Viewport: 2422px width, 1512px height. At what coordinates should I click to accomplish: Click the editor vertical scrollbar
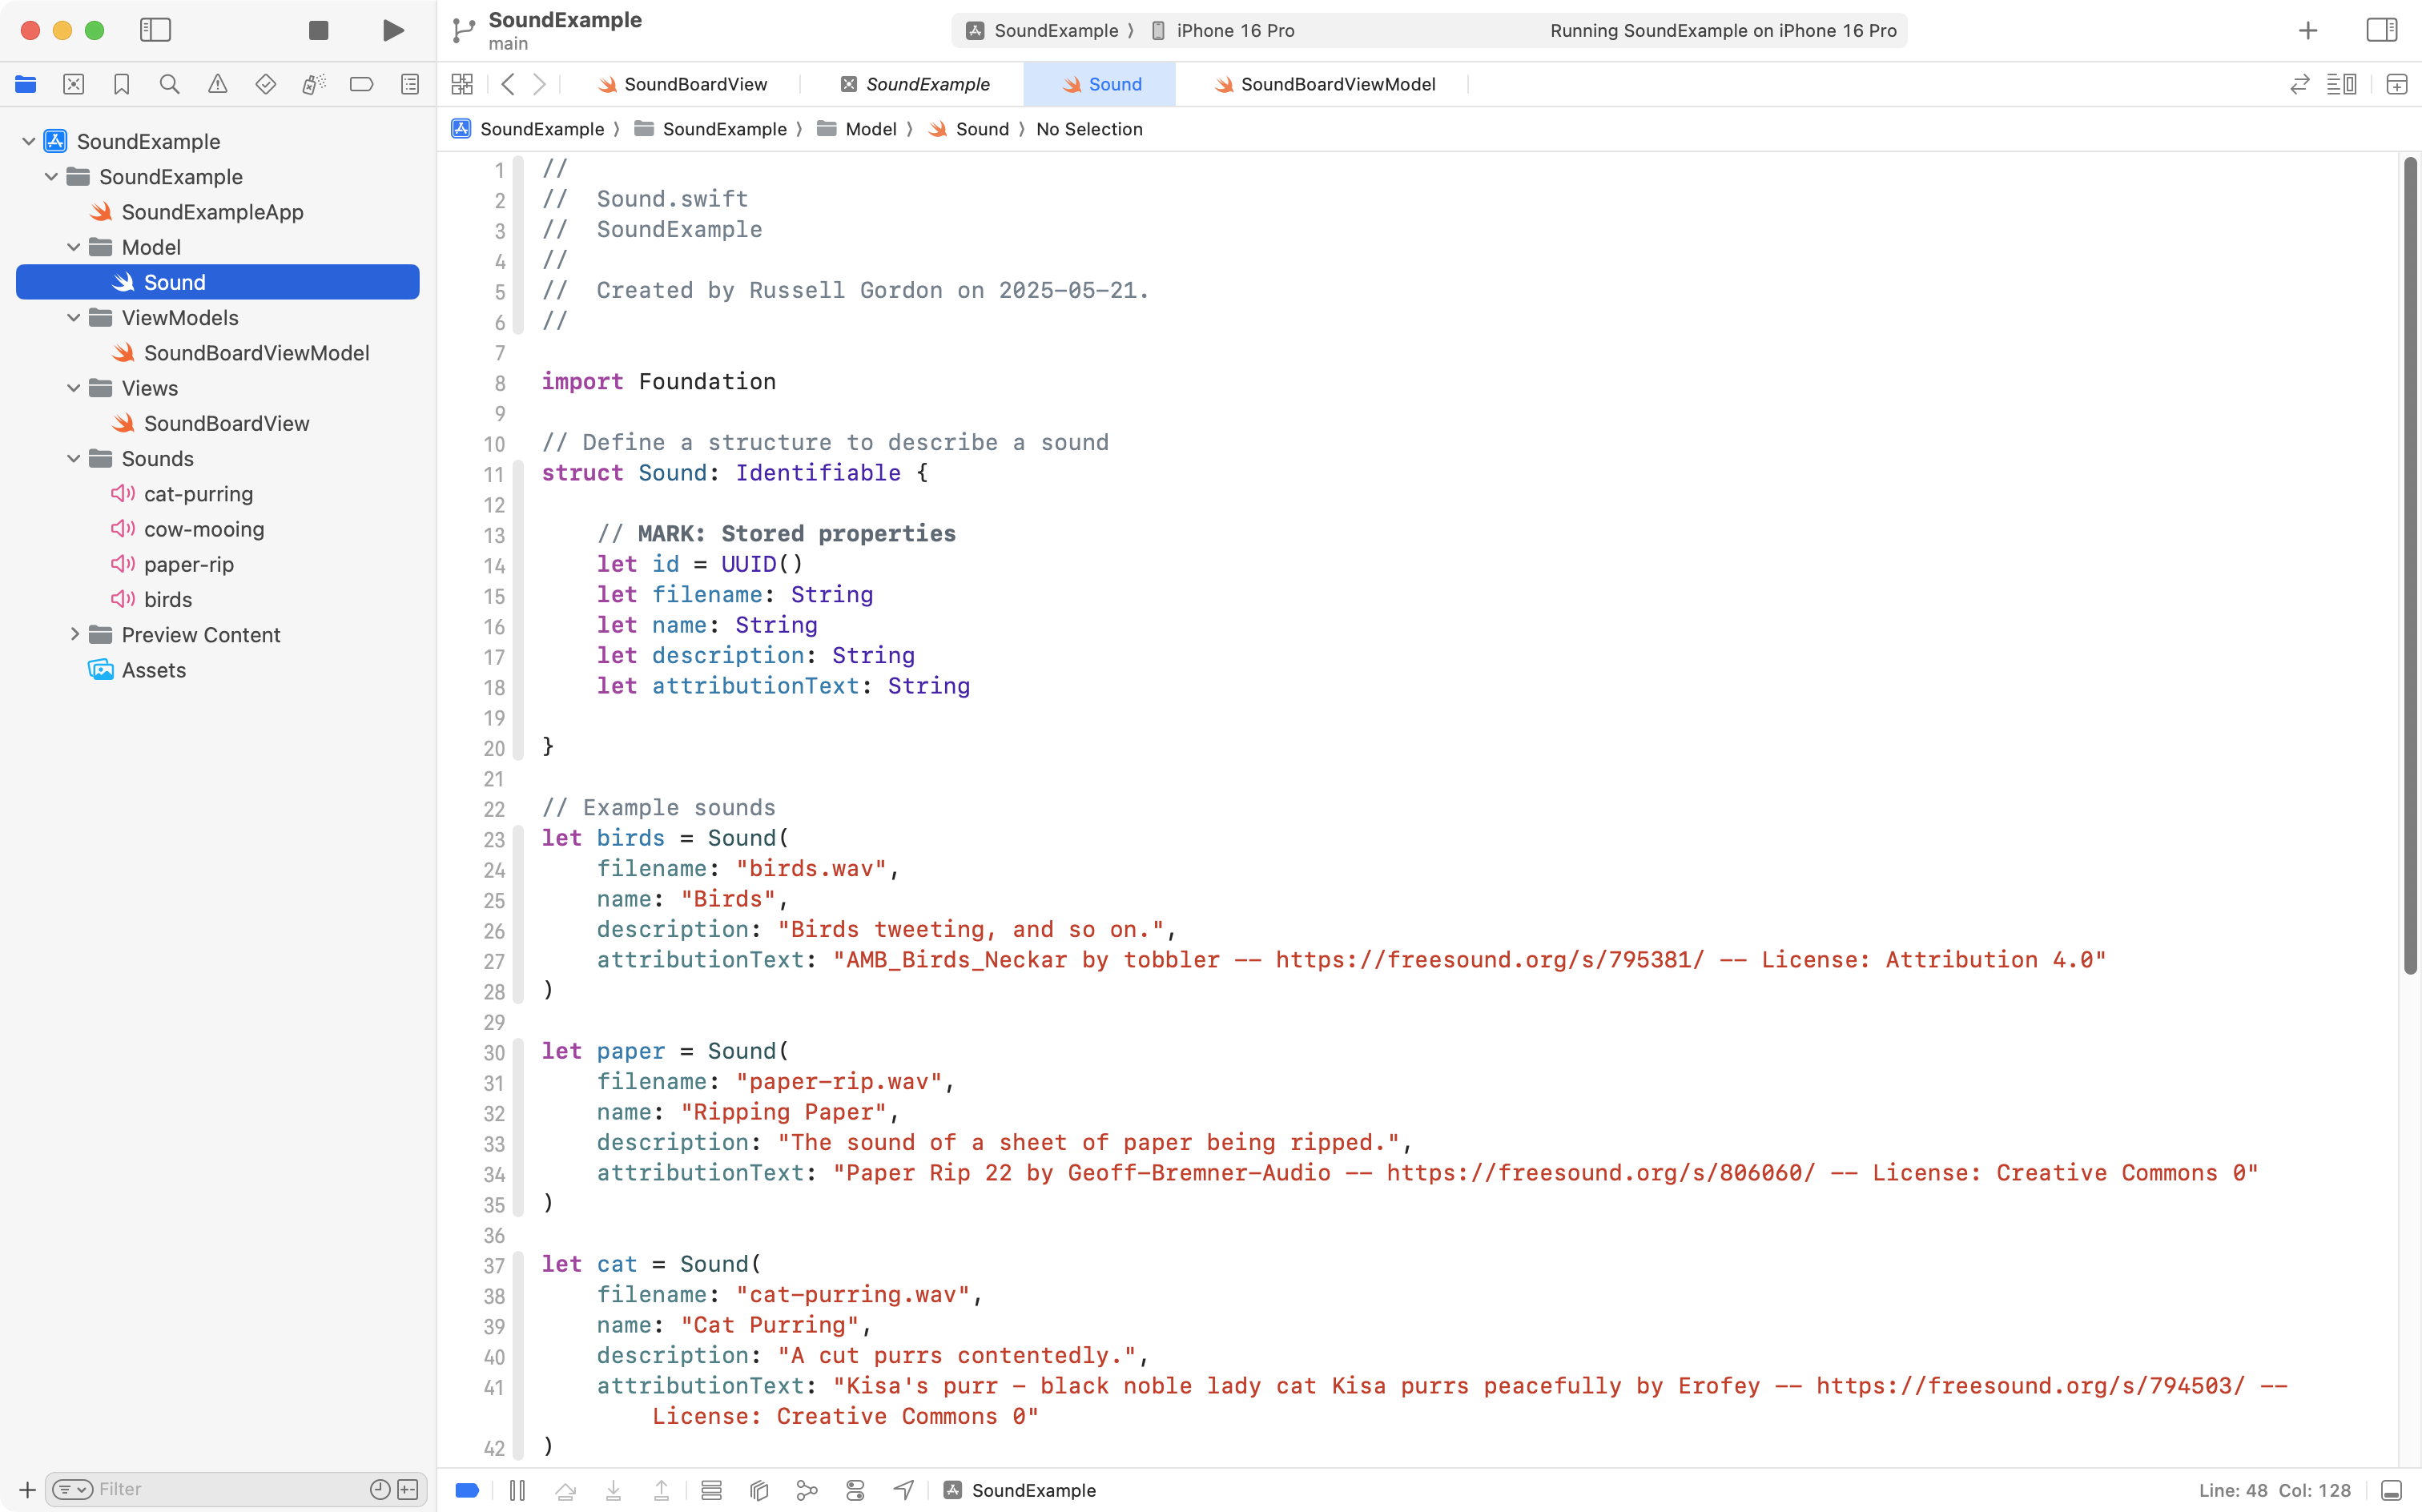coord(2409,565)
